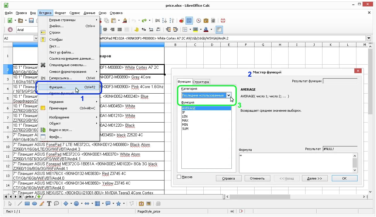Click the Arial font name field
376x217 pixels.
[x=27, y=30]
